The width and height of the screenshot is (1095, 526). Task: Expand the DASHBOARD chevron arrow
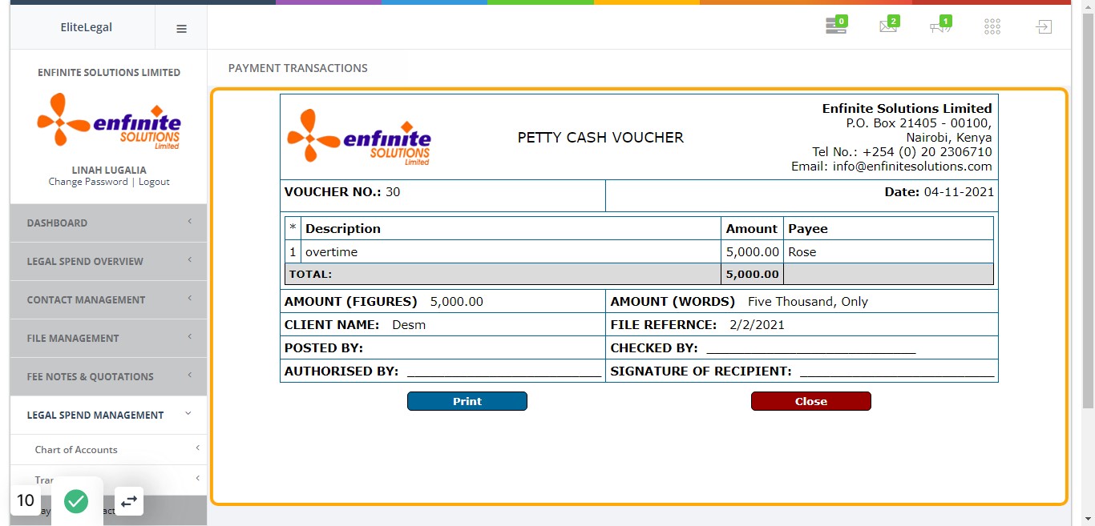click(190, 222)
